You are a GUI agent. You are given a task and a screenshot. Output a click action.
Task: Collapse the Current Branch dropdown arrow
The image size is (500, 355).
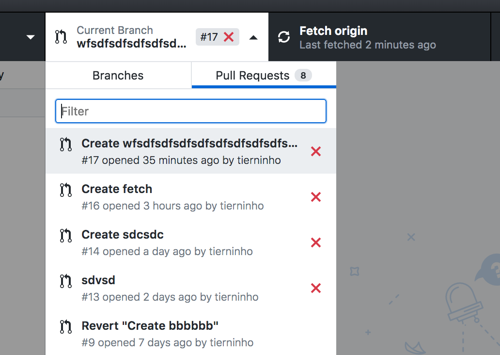pyautogui.click(x=254, y=37)
